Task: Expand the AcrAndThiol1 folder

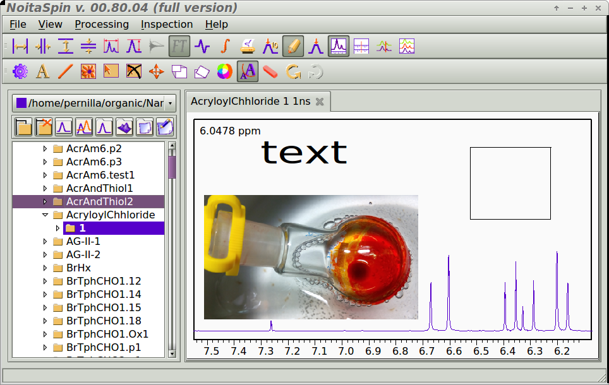Action: (x=45, y=188)
